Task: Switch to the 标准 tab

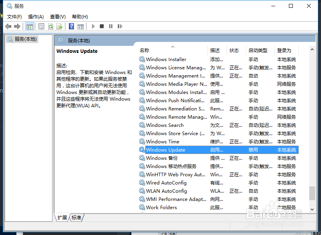Action: [76, 217]
